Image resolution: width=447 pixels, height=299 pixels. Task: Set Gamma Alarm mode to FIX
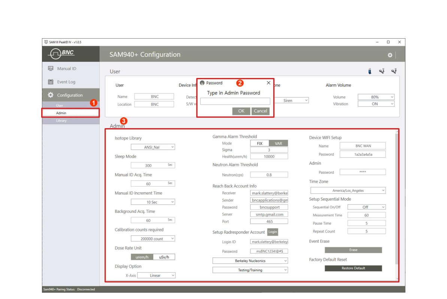[259, 144]
